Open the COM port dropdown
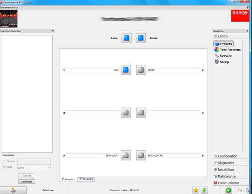The image size is (252, 194). coord(34,168)
